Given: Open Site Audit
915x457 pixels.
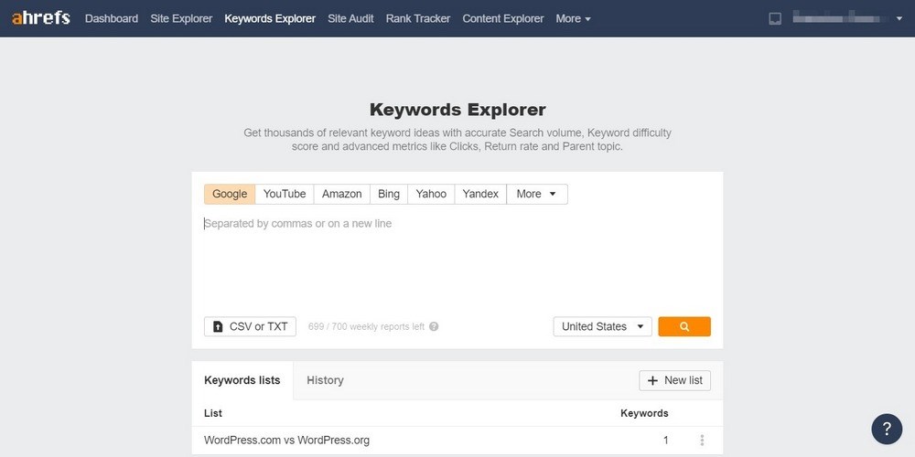Looking at the screenshot, I should (x=350, y=18).
